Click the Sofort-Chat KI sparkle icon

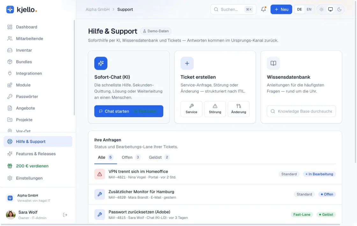[x=101, y=63]
